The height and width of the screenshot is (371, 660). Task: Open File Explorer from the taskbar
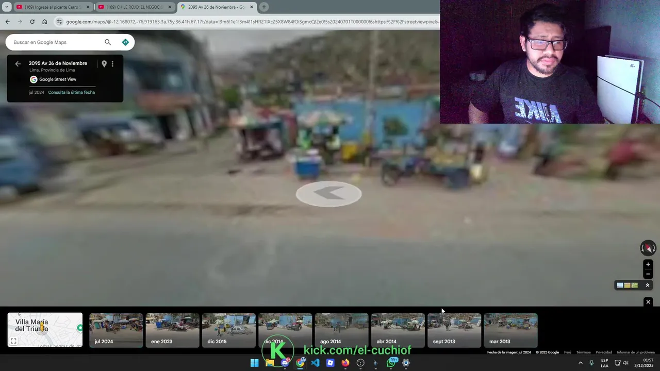(x=269, y=363)
